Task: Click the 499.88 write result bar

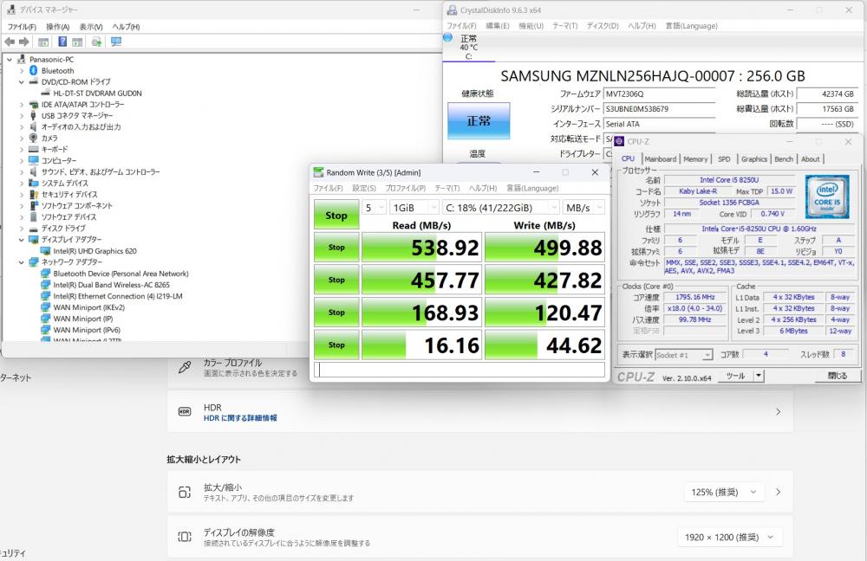Action: tap(544, 248)
